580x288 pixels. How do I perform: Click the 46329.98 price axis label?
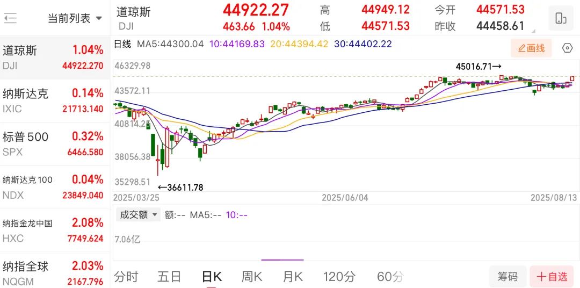tap(133, 66)
